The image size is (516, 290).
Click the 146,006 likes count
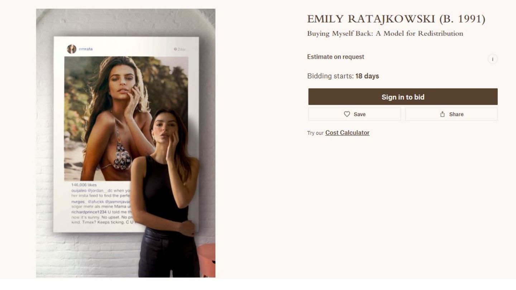pos(84,185)
